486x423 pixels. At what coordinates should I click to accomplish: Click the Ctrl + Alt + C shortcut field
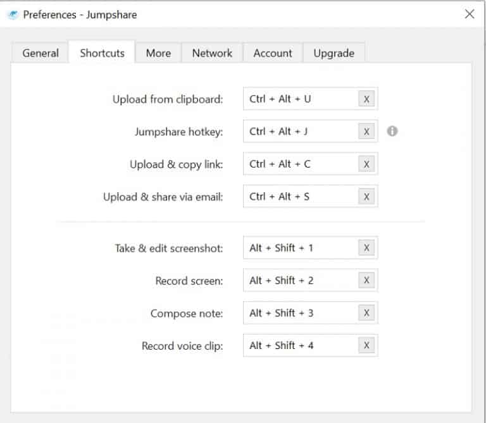[311, 164]
